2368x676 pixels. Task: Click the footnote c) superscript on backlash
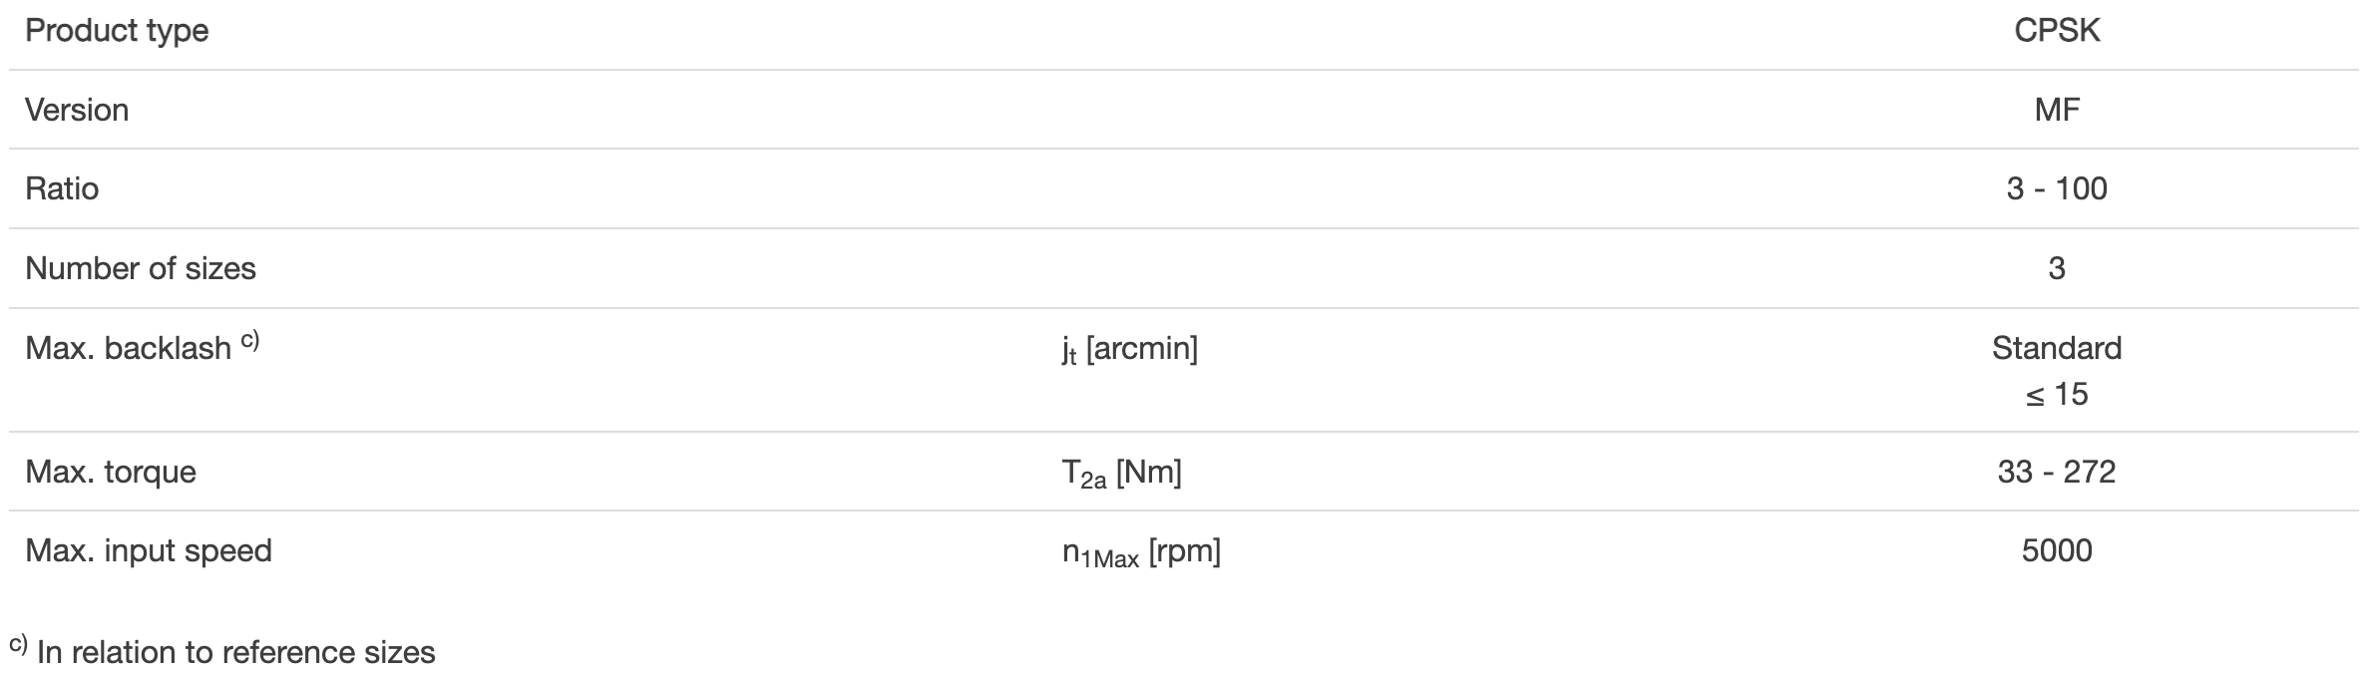coord(249,341)
